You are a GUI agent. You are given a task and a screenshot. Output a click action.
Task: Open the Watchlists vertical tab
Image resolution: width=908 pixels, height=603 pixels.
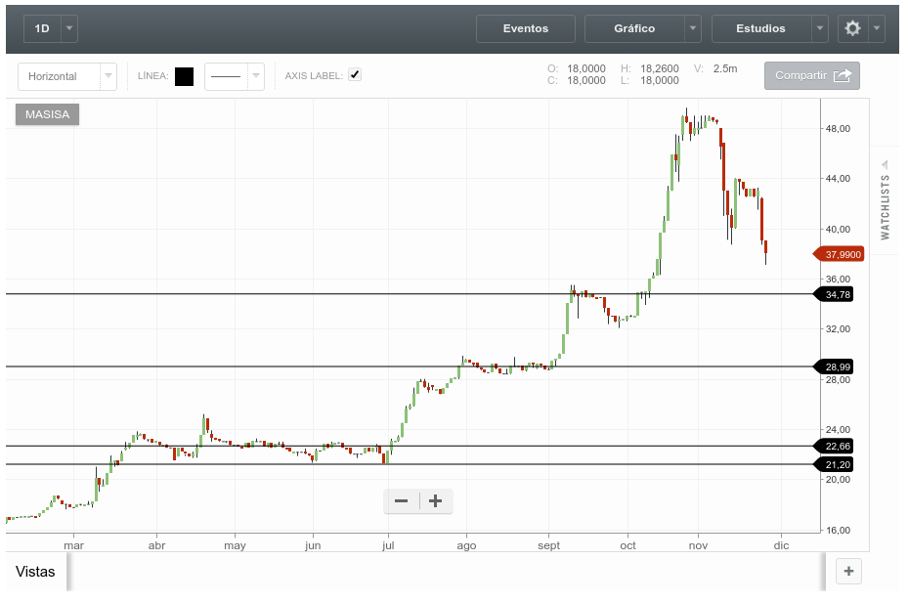886,207
